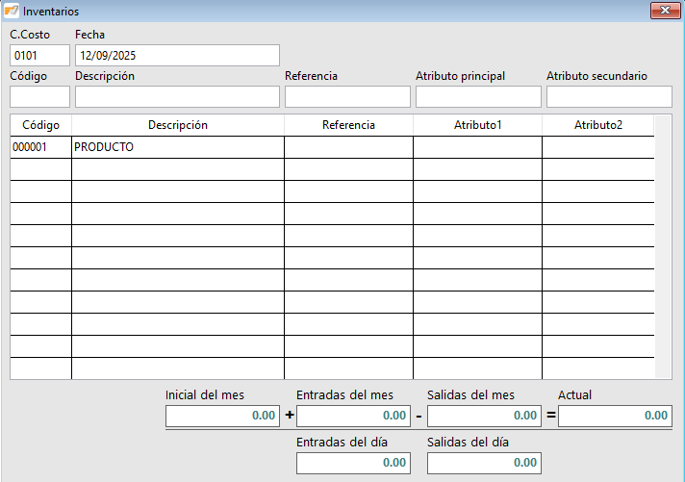Click the Entradas del mes value field

(353, 416)
